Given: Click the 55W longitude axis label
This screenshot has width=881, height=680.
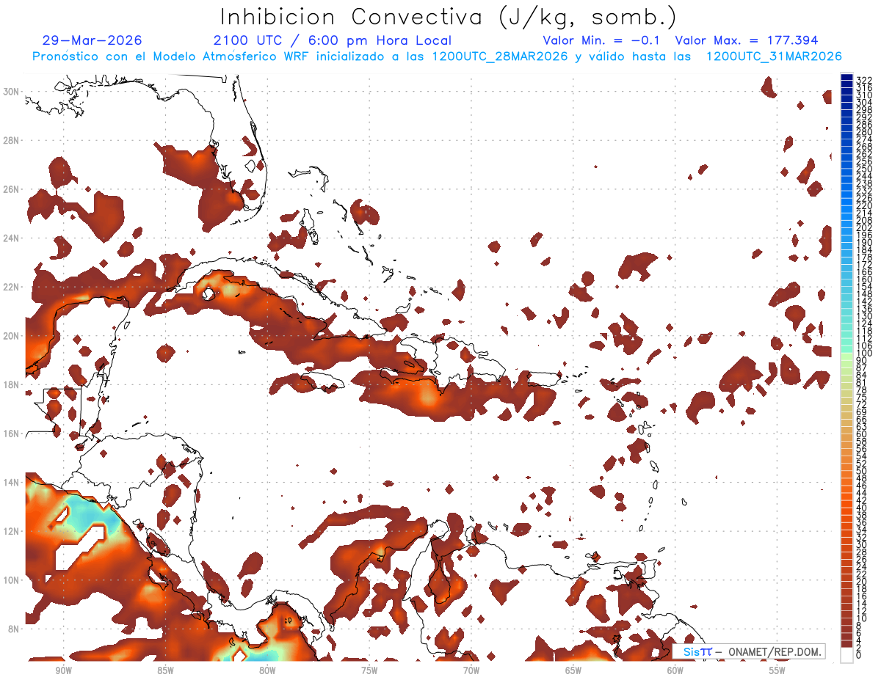Looking at the screenshot, I should coord(777,670).
